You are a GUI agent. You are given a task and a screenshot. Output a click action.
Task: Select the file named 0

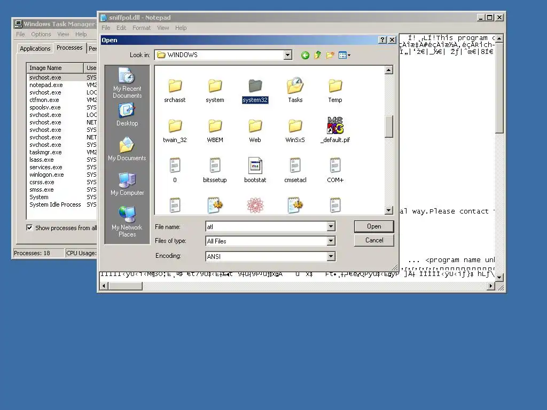[175, 170]
